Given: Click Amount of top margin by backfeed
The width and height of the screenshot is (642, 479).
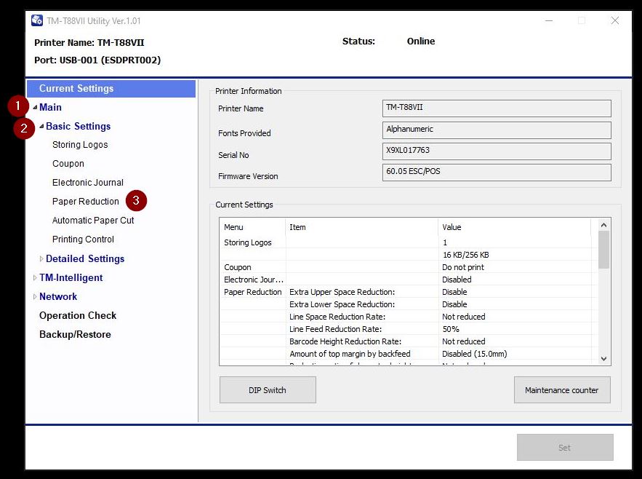Looking at the screenshot, I should tap(350, 354).
